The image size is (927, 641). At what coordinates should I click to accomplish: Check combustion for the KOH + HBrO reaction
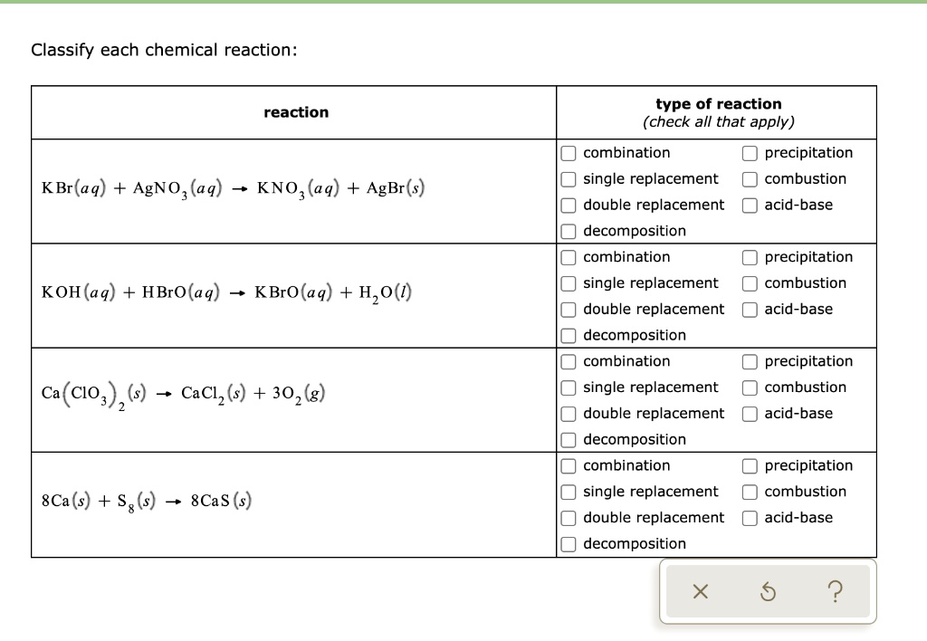pyautogui.click(x=750, y=282)
